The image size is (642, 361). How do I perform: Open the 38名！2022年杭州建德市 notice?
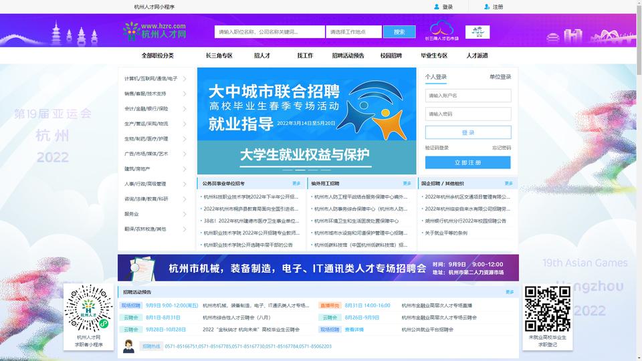point(251,221)
